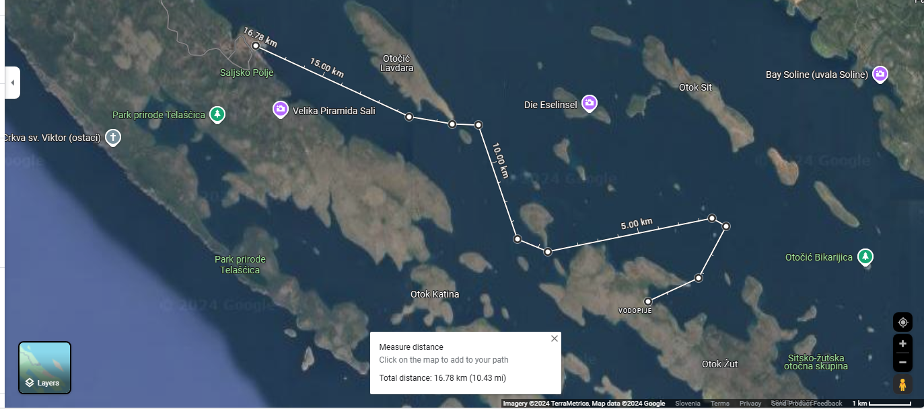Expand the collapsed side panel

click(x=12, y=83)
